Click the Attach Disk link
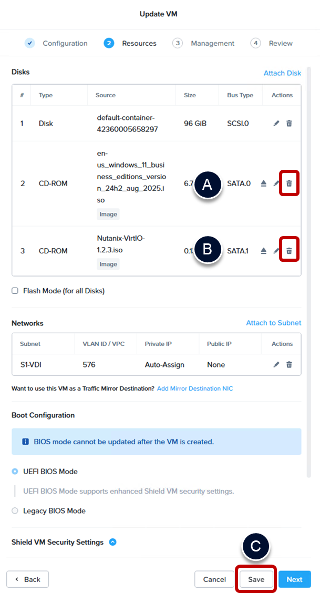The height and width of the screenshot is (593, 320). [x=282, y=73]
